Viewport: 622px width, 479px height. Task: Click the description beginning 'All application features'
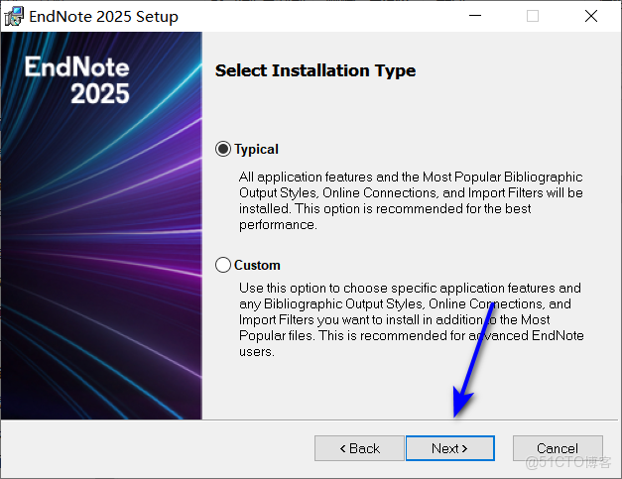point(411,200)
